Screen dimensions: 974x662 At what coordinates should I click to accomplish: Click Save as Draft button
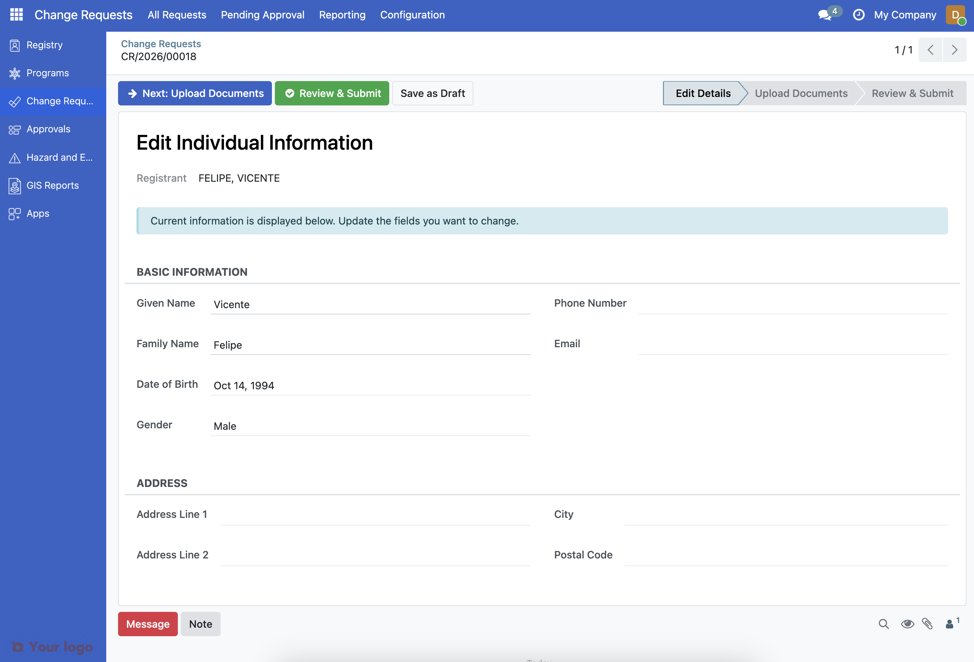pyautogui.click(x=432, y=93)
